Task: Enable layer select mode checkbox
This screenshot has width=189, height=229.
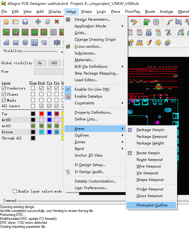Action: tap(15, 191)
